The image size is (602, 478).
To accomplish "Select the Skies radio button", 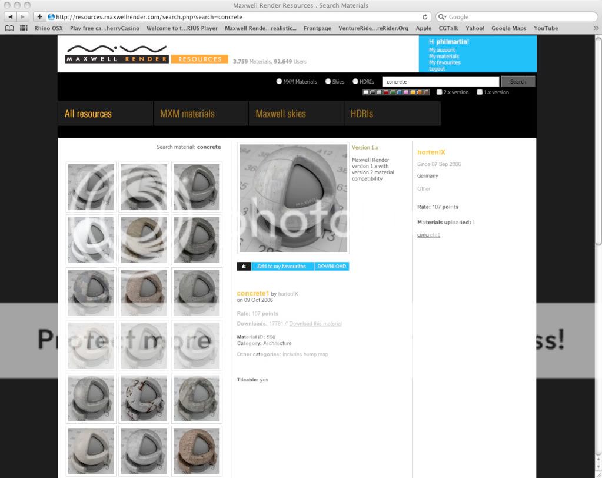I will [x=328, y=81].
